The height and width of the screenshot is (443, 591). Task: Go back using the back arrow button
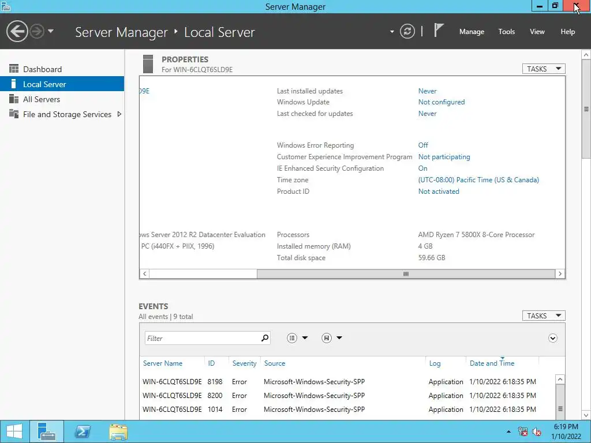[x=17, y=31]
